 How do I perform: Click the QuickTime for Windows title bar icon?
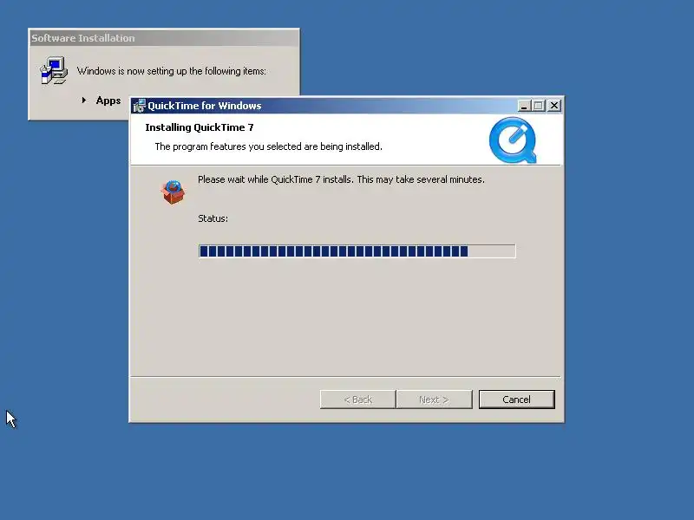(140, 106)
